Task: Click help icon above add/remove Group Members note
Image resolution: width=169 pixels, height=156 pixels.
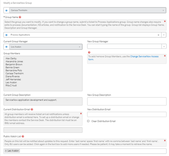Action: click(x=89, y=52)
